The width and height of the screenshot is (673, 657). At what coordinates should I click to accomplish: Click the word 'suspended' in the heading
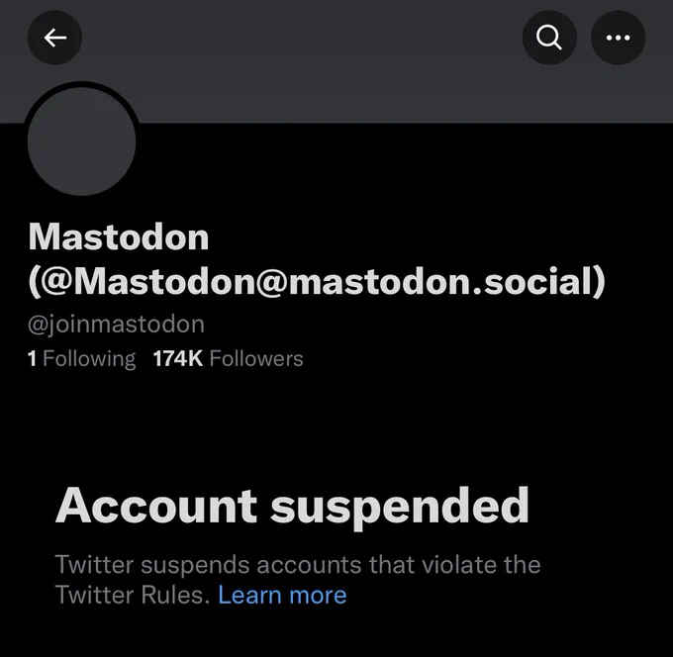(x=400, y=508)
